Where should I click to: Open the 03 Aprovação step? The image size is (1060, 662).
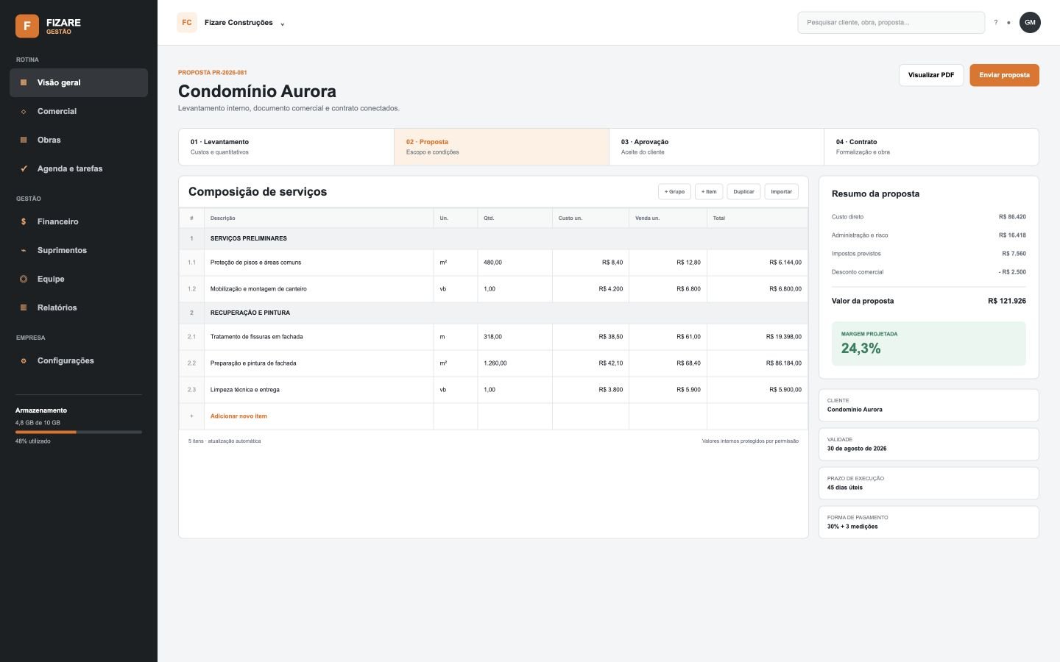tap(716, 147)
